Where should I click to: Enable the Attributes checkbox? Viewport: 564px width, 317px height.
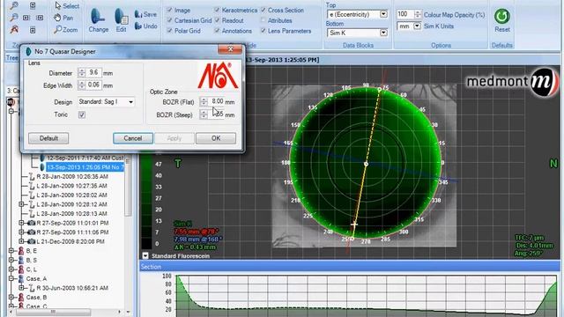click(263, 20)
